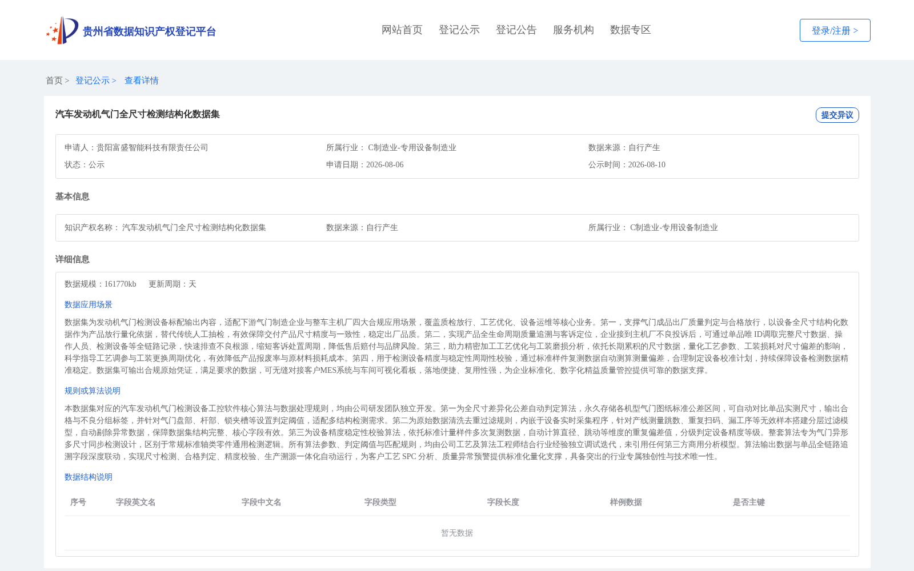Click the 数据规模：161770kb value

click(101, 284)
